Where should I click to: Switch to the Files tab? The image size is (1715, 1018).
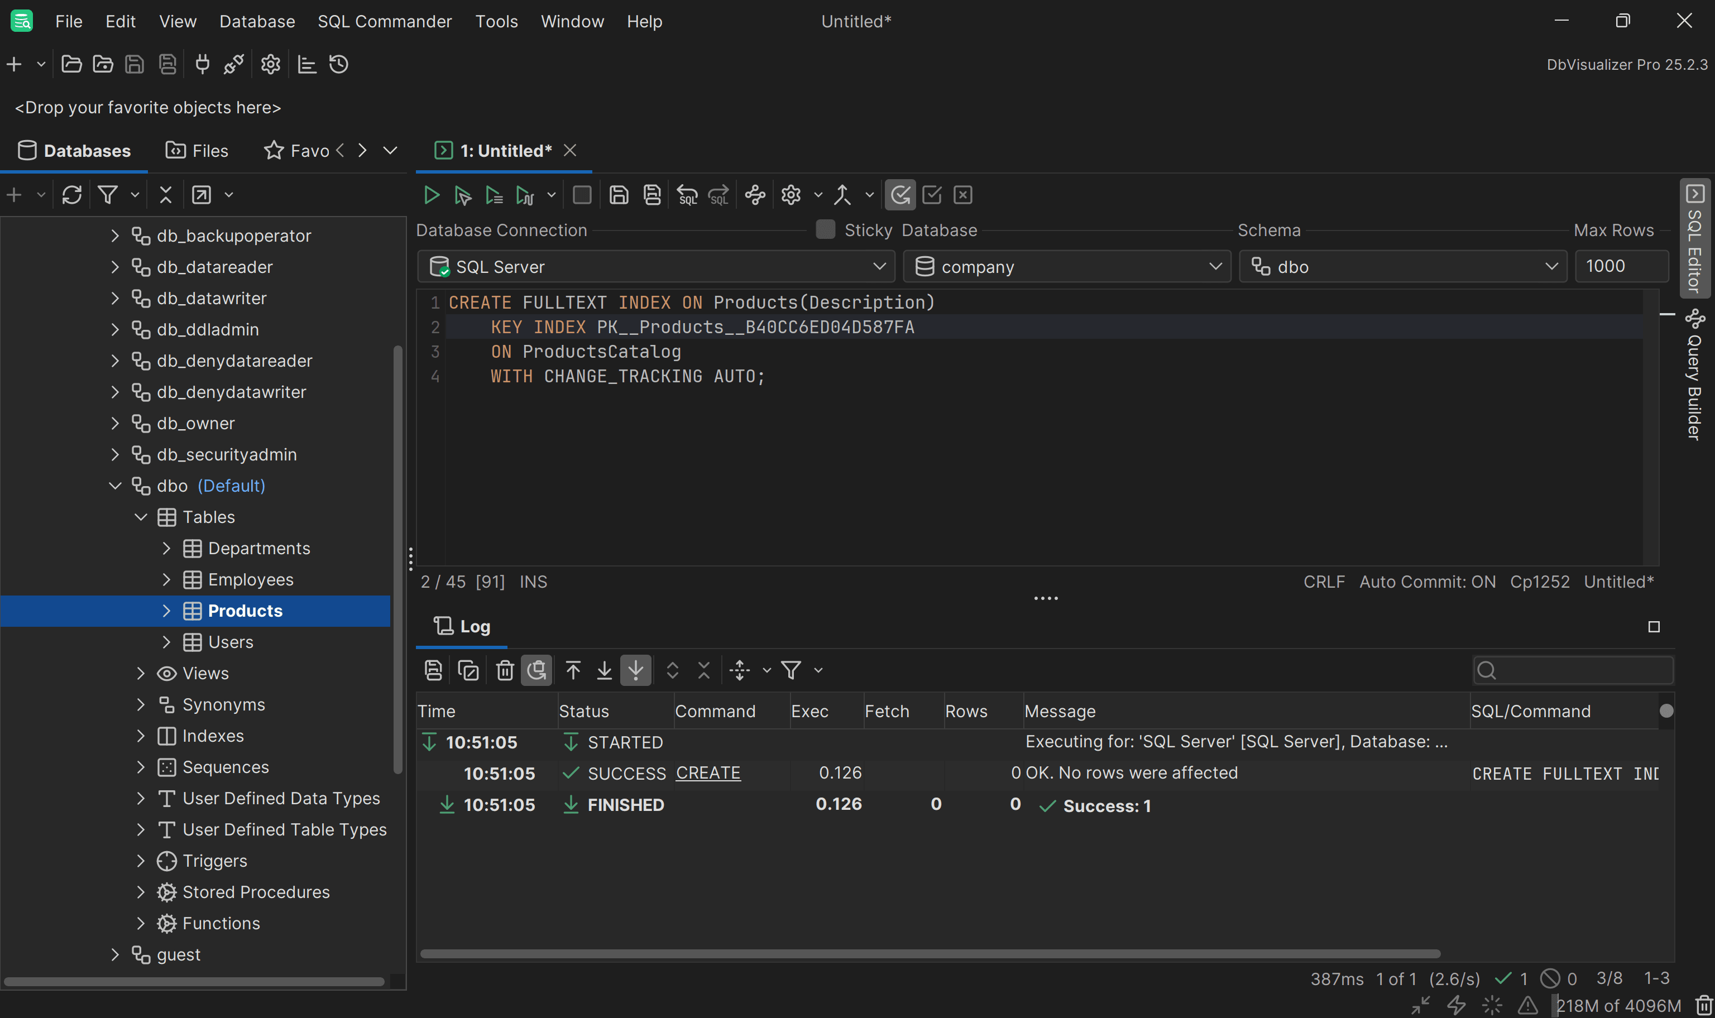pyautogui.click(x=198, y=150)
